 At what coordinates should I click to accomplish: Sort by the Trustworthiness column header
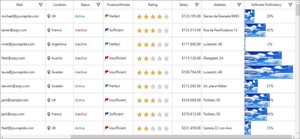[118, 5]
